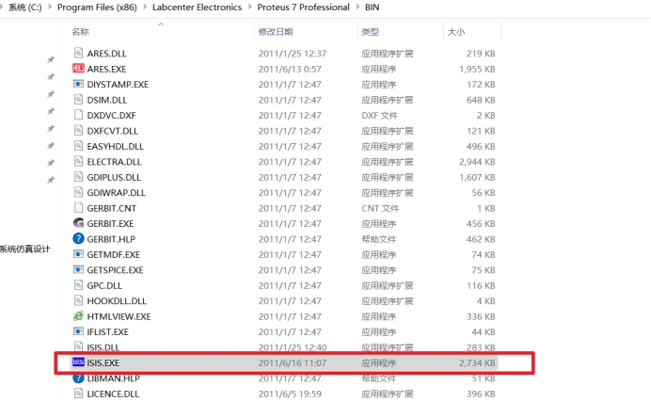Click the GPC.DLL file icon
This screenshot has height=402, width=651.
pos(78,285)
